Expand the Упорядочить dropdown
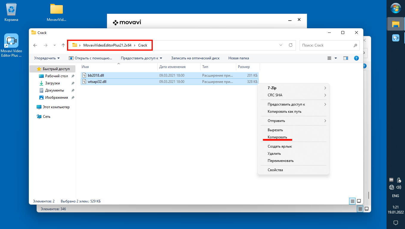The image size is (405, 229). pos(47,58)
